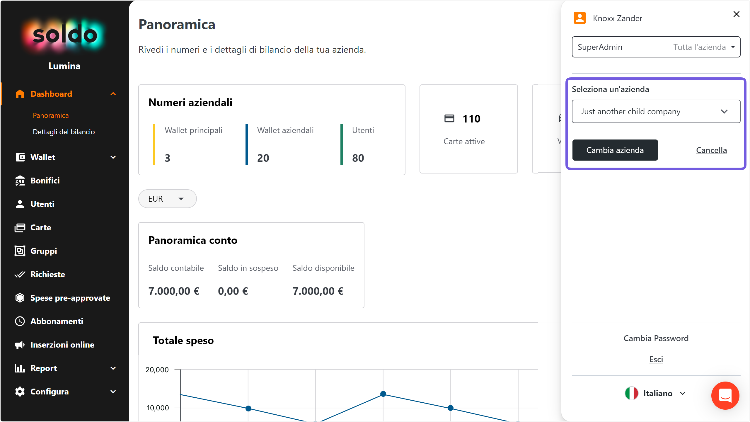Click the Spese pre-approvate hexagon icon
The height and width of the screenshot is (422, 750).
20,298
